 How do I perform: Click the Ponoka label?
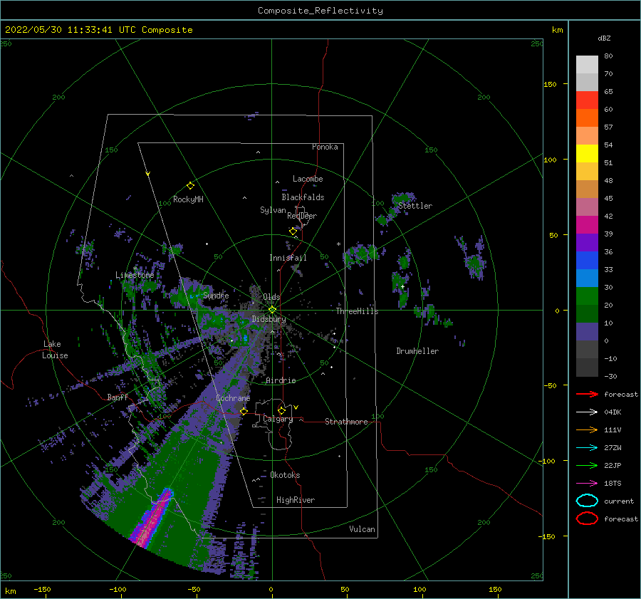(x=325, y=147)
